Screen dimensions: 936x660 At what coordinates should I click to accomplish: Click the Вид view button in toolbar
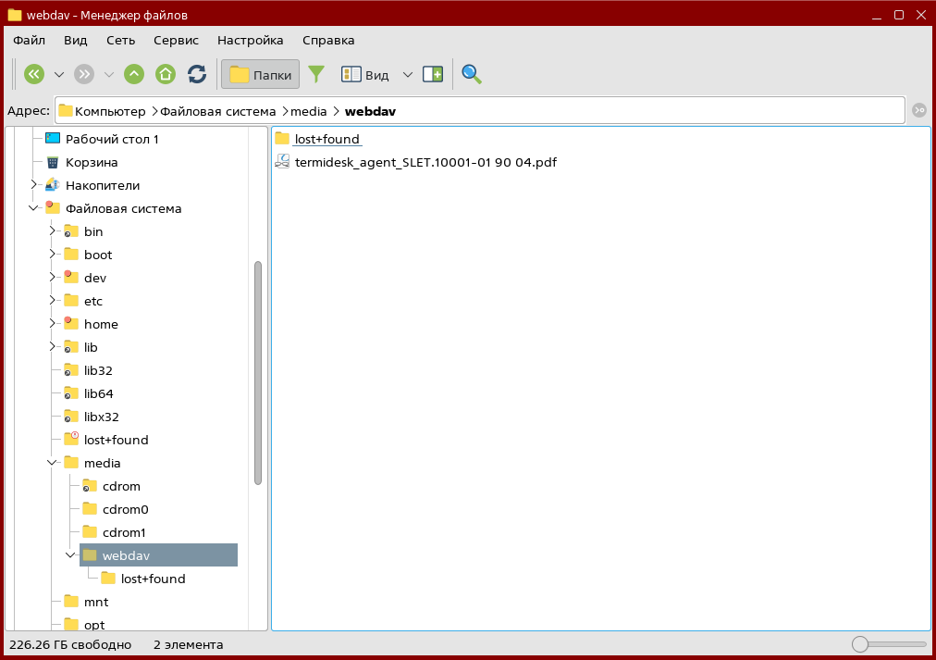point(365,75)
